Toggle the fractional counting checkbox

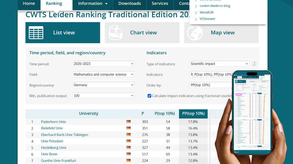[x=149, y=96]
